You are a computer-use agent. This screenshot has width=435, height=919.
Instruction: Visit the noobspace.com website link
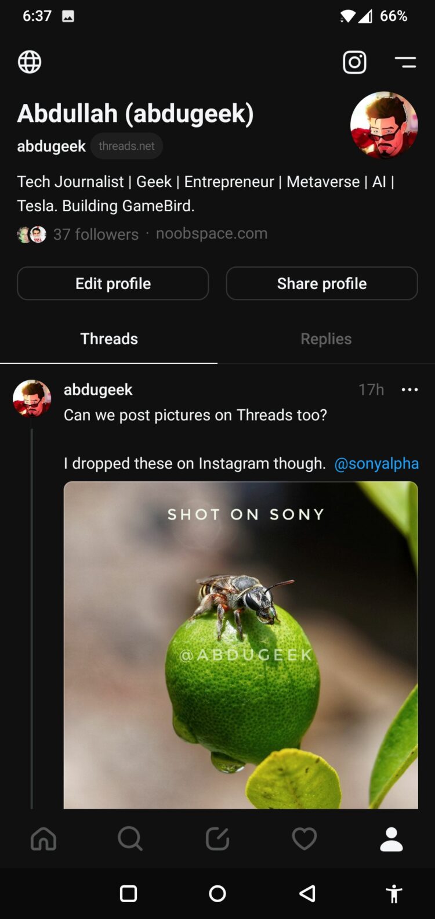coord(211,233)
